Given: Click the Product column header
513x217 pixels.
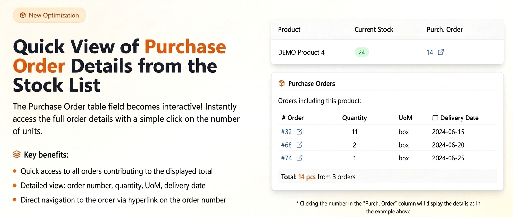Looking at the screenshot, I should pyautogui.click(x=289, y=29).
